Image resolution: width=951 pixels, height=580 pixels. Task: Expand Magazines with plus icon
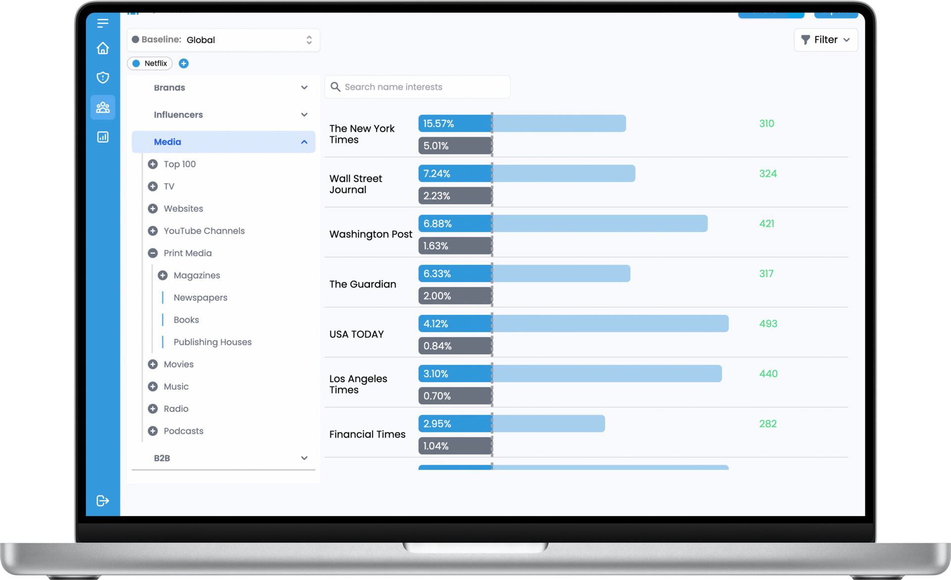162,275
